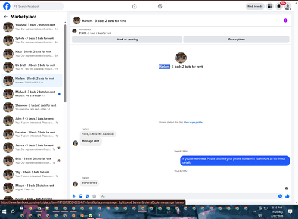Image resolution: width=298 pixels, height=219 pixels.
Task: Show hidden system tray icons
Action: click(254, 212)
